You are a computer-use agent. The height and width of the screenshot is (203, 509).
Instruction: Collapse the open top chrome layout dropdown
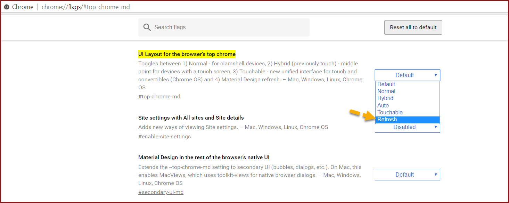coord(407,75)
